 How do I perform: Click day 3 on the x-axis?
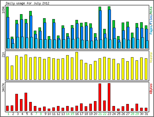click(18, 114)
